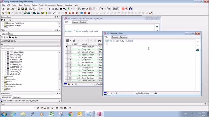Expand the Indexes folder
The image size is (209, 117).
tap(3, 77)
